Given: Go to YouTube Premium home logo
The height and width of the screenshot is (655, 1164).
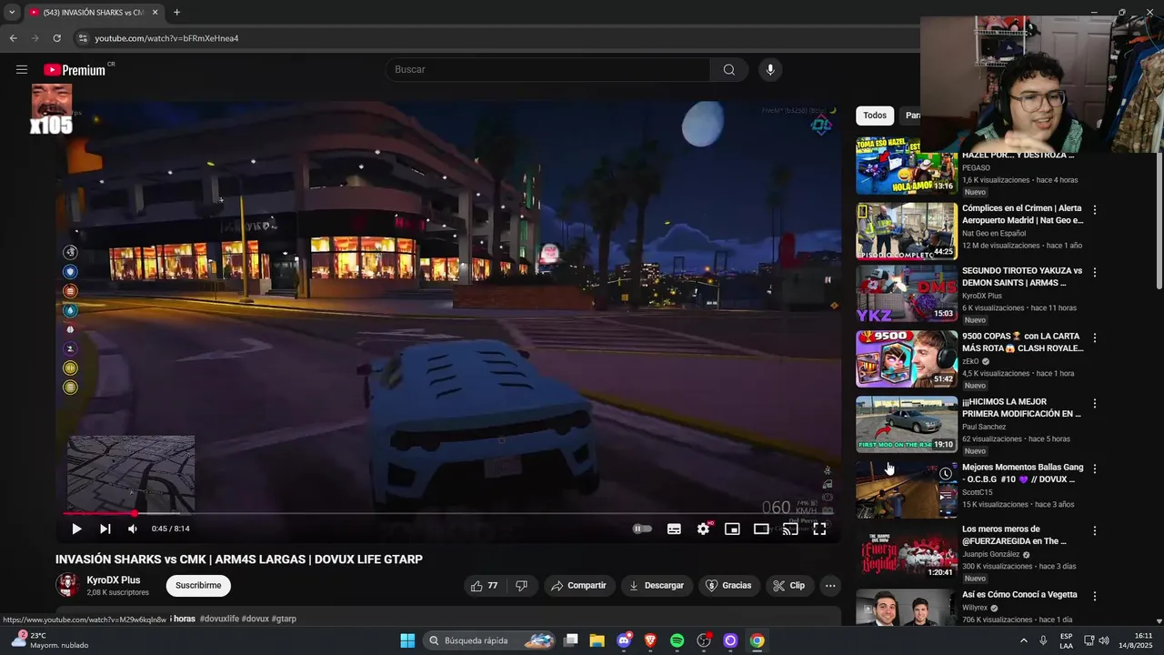Looking at the screenshot, I should pyautogui.click(x=75, y=70).
